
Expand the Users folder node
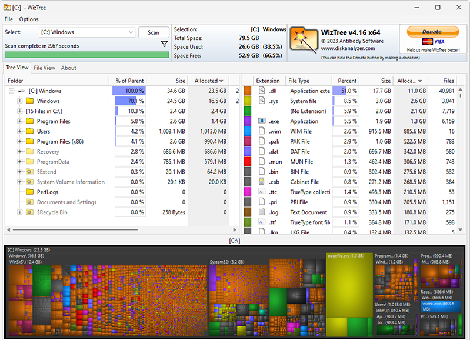coord(20,131)
